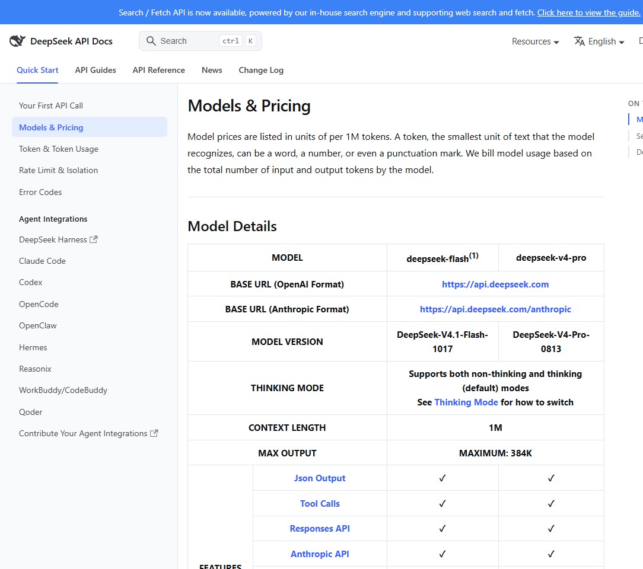Open the Qoder integration page

(30, 412)
